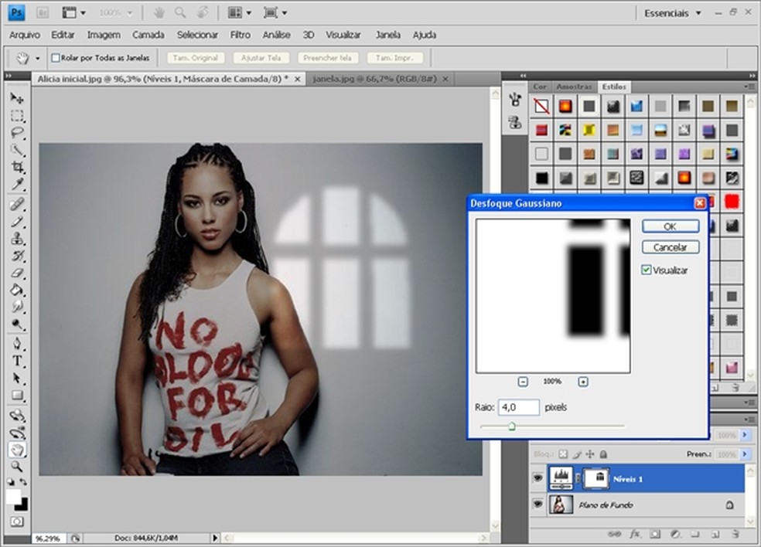
Task: Select the Paint Bucket tool
Action: 17,290
